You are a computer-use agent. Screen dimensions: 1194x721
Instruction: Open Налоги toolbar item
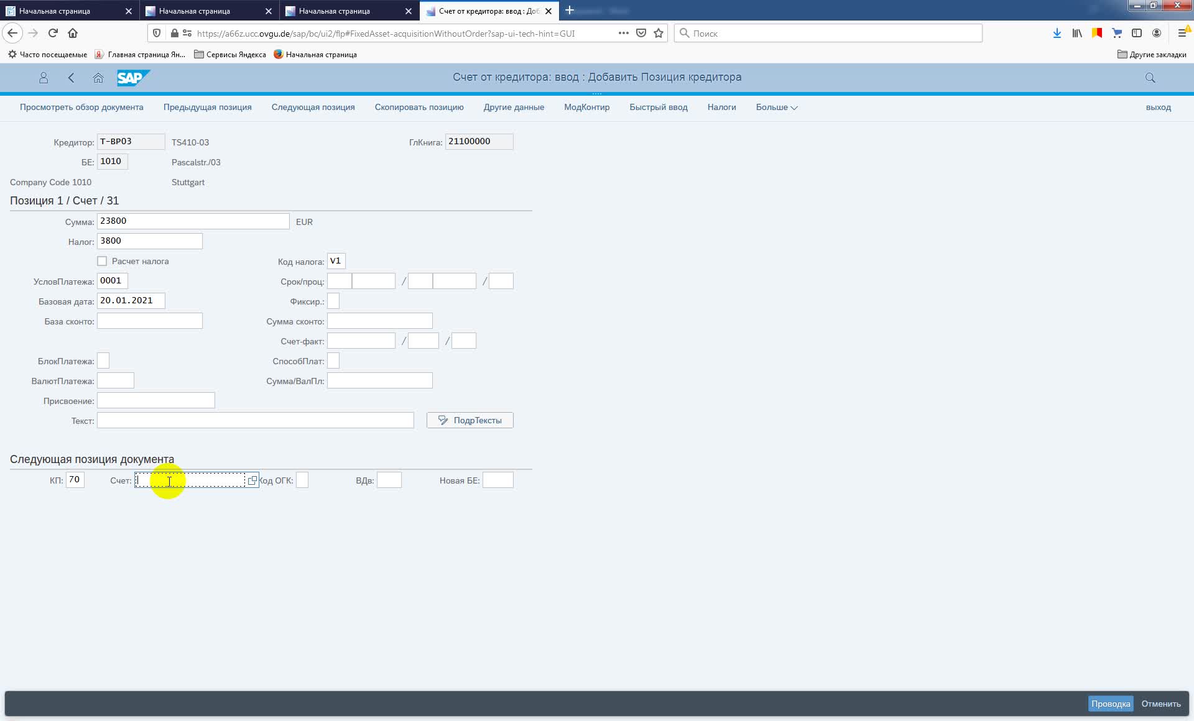pyautogui.click(x=722, y=107)
